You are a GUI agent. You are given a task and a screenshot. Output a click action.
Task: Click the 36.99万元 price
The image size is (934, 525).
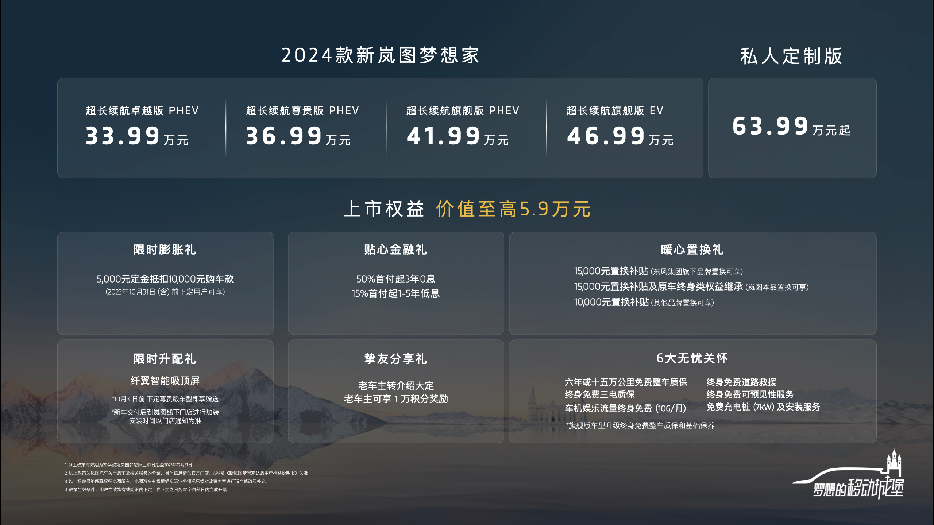tap(298, 136)
